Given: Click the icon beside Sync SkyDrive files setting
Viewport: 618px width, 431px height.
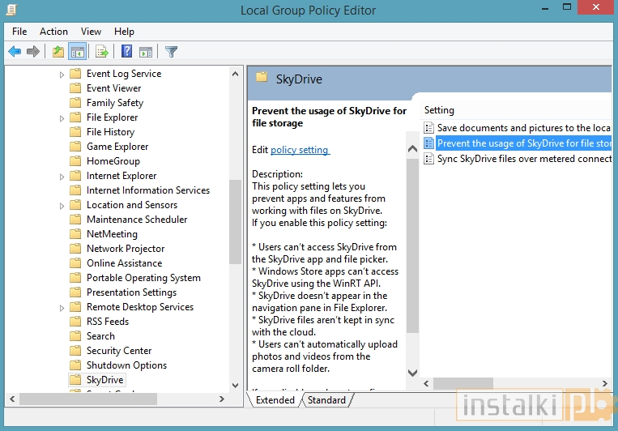Looking at the screenshot, I should click(x=428, y=159).
